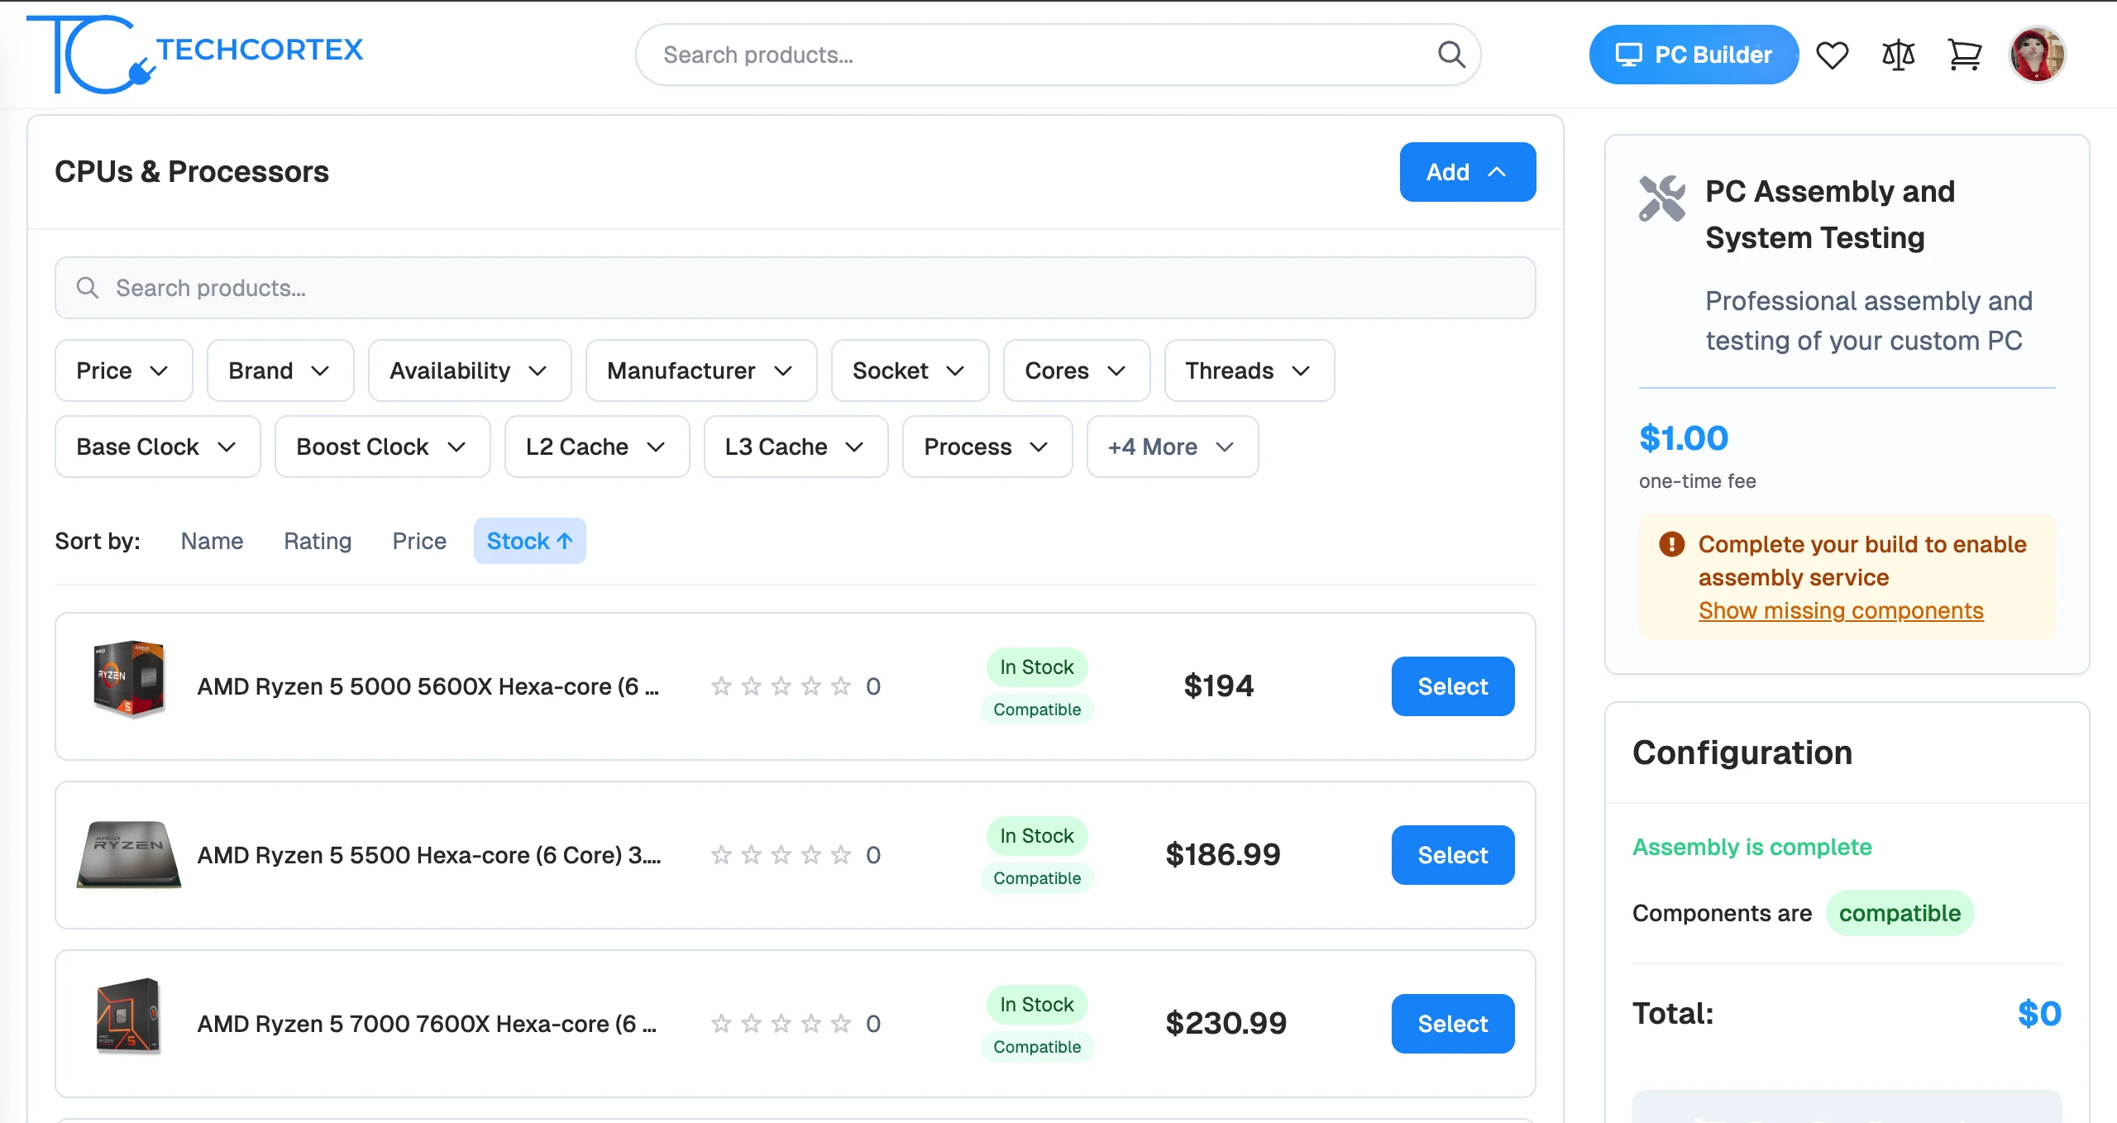This screenshot has height=1123, width=2117.
Task: Open the Boost Clock filter dropdown
Action: (382, 447)
